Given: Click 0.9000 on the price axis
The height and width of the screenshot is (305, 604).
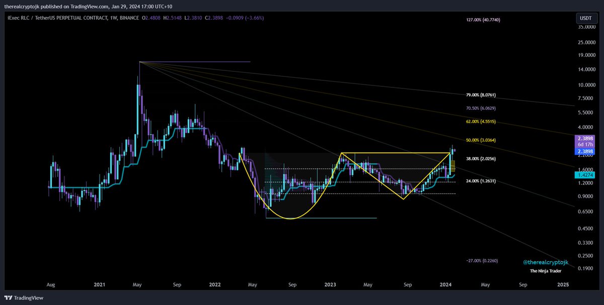Looking at the screenshot, I should click(586, 197).
